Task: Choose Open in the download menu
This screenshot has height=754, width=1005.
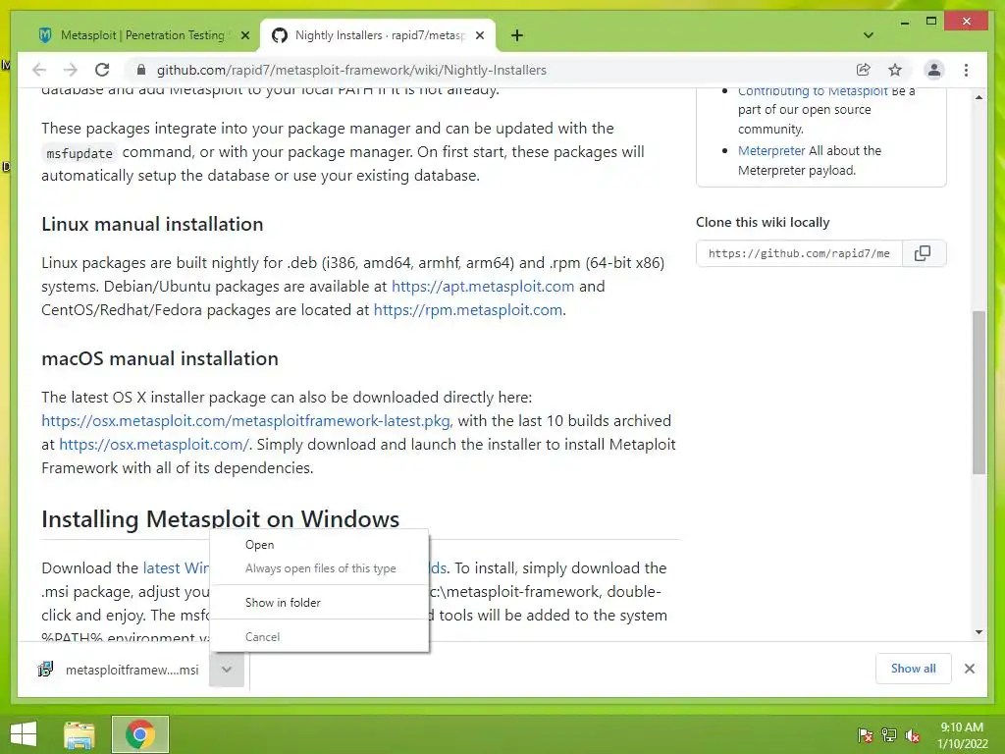Action: tap(319, 545)
